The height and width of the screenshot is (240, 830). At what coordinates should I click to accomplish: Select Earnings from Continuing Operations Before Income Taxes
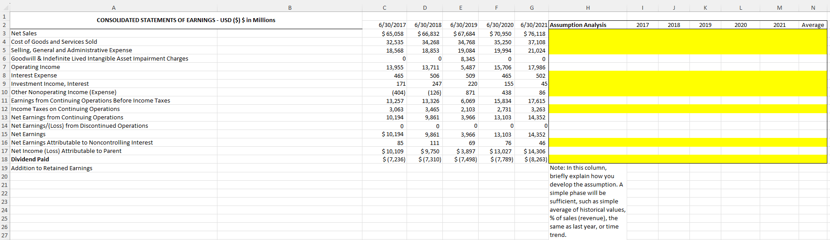click(114, 100)
